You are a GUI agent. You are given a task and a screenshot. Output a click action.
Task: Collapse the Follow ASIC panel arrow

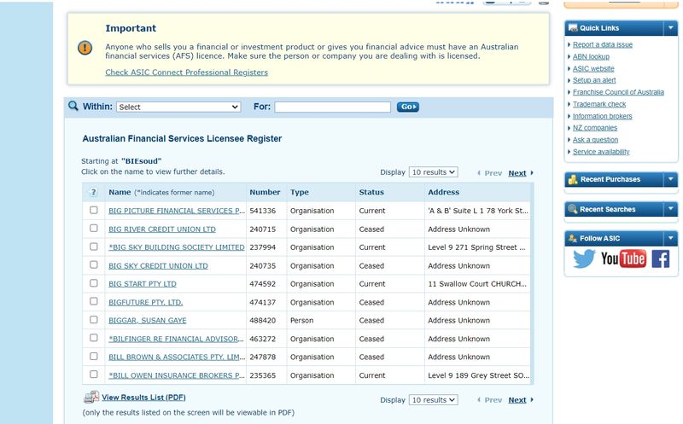coord(670,238)
